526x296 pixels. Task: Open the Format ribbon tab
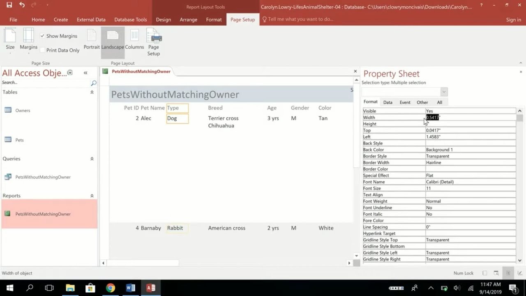pos(214,19)
